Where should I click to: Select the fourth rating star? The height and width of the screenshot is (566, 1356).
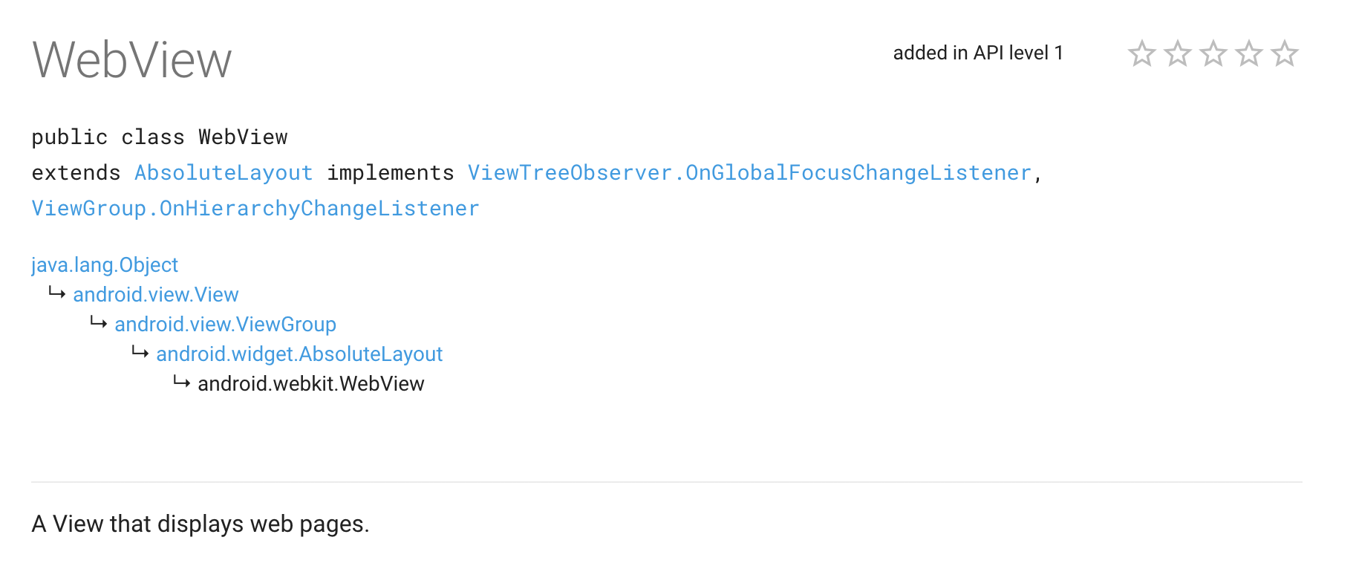point(1248,53)
